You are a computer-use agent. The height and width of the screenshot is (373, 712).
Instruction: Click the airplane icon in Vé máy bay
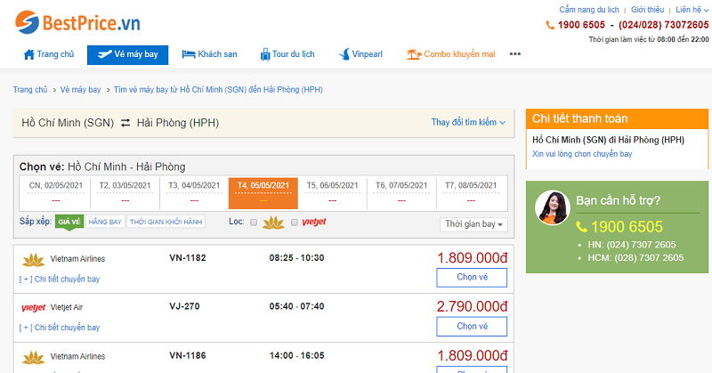(104, 54)
